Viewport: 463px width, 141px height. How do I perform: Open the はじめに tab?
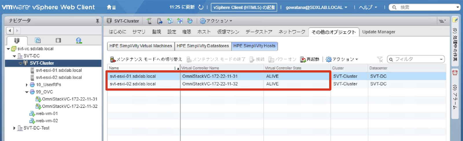(117, 32)
